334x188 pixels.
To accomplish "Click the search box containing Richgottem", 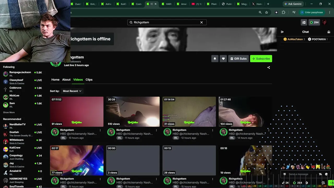I will point(167,22).
